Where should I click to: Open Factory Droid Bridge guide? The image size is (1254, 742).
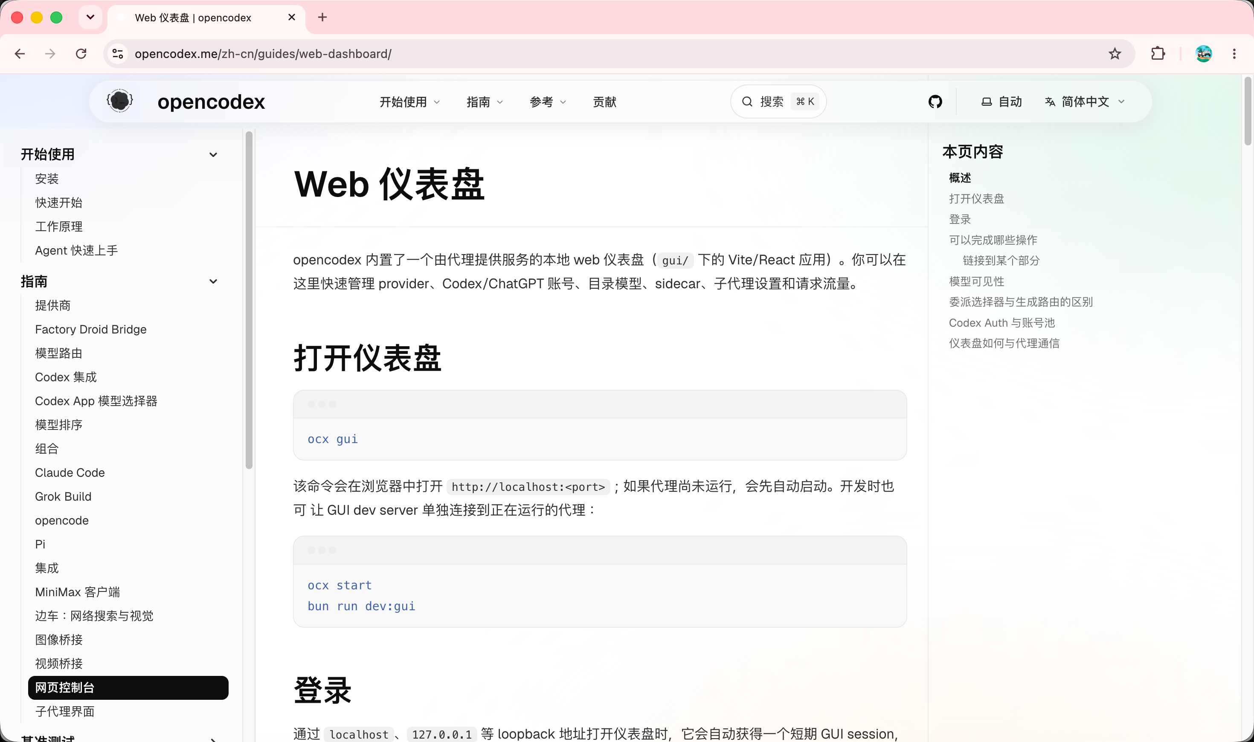click(x=90, y=330)
